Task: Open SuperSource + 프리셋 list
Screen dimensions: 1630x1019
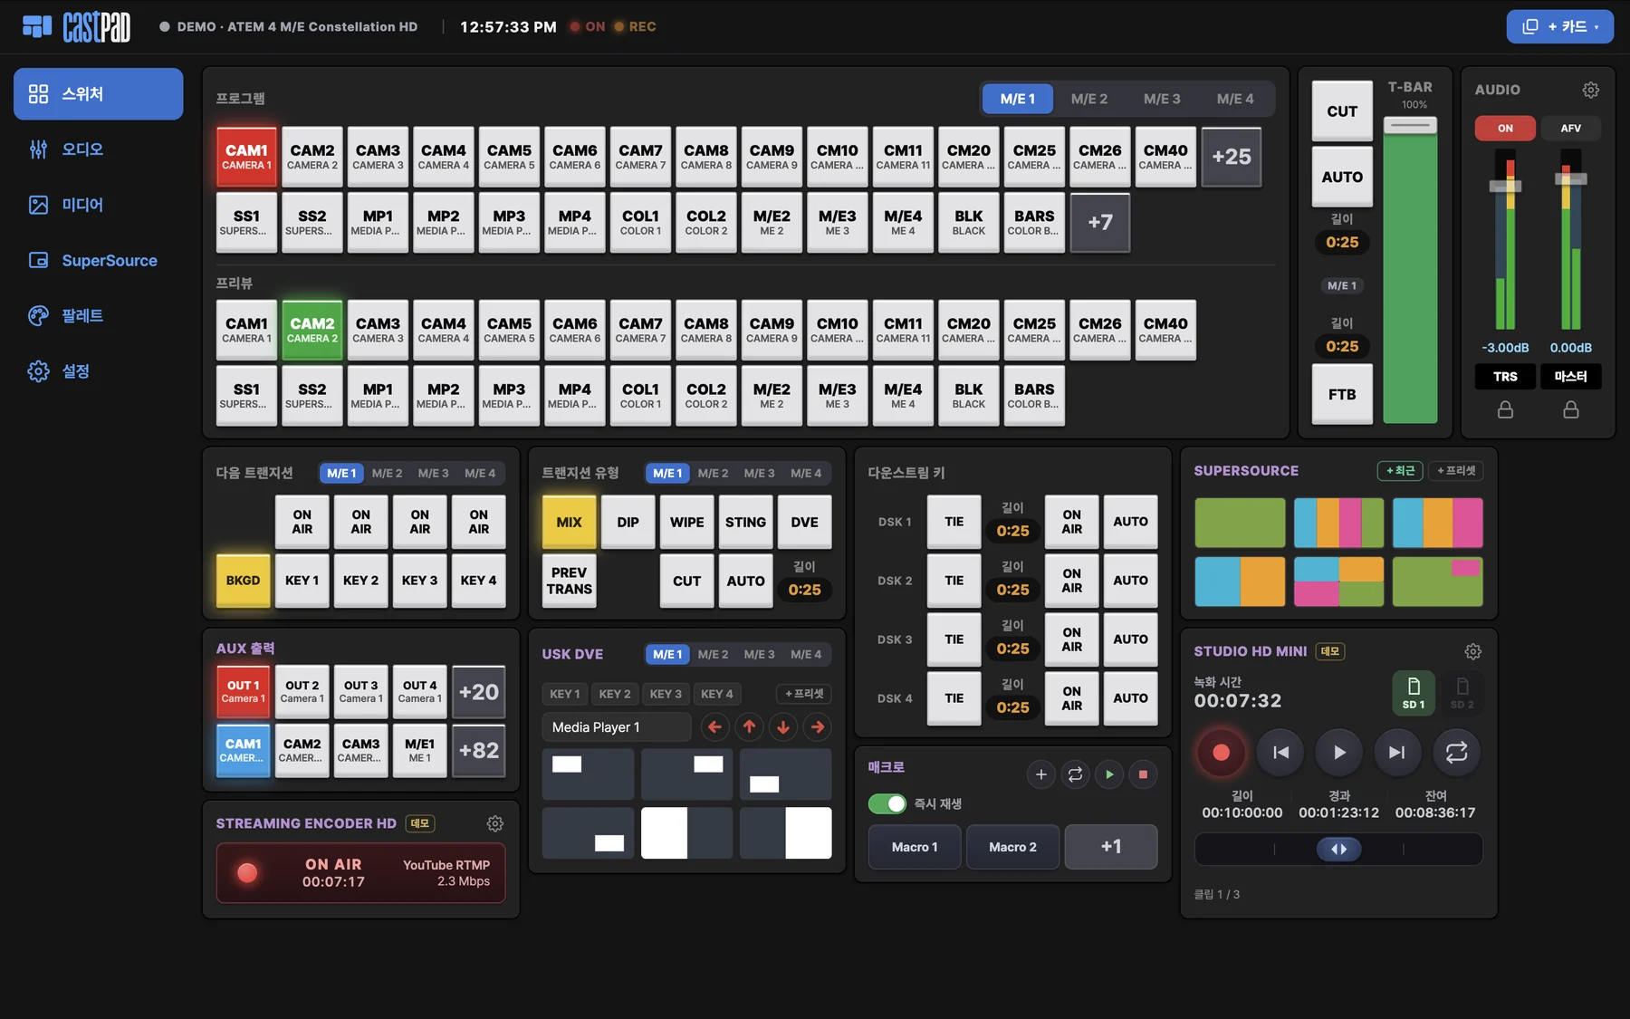Action: pos(1456,471)
